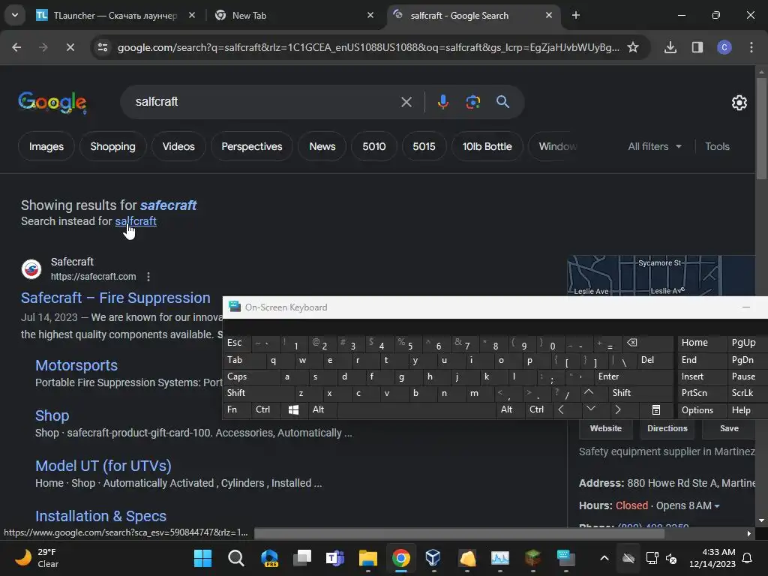Open the Chrome profile avatar
The image size is (768, 576).
pos(724,47)
